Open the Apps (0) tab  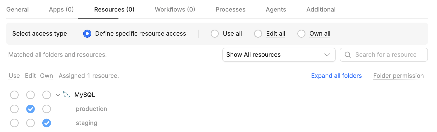point(61,10)
